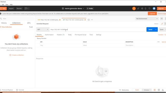The width and height of the screenshot is (166, 93).
Task: Click the Invite button
Action: 90,9
